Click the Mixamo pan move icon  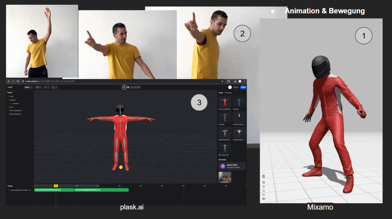[264, 187]
